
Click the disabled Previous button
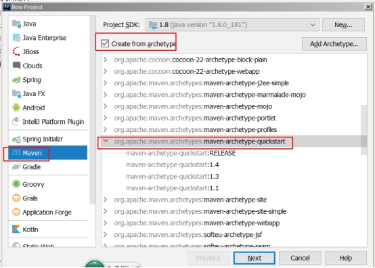208,259
